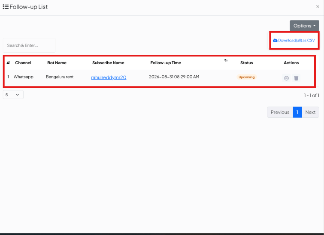
Task: Select the Whatsapp channel cell
Action: tap(24, 77)
